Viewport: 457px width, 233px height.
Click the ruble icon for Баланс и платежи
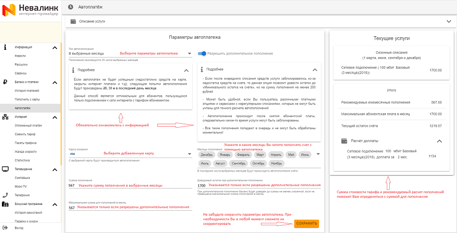5,82
